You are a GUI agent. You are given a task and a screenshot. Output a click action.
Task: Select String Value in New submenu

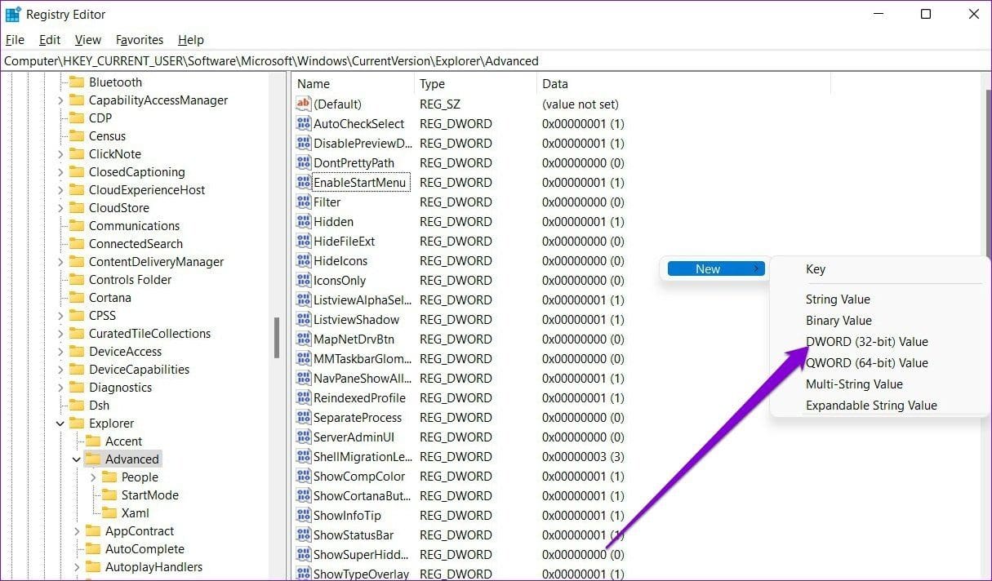[838, 299]
